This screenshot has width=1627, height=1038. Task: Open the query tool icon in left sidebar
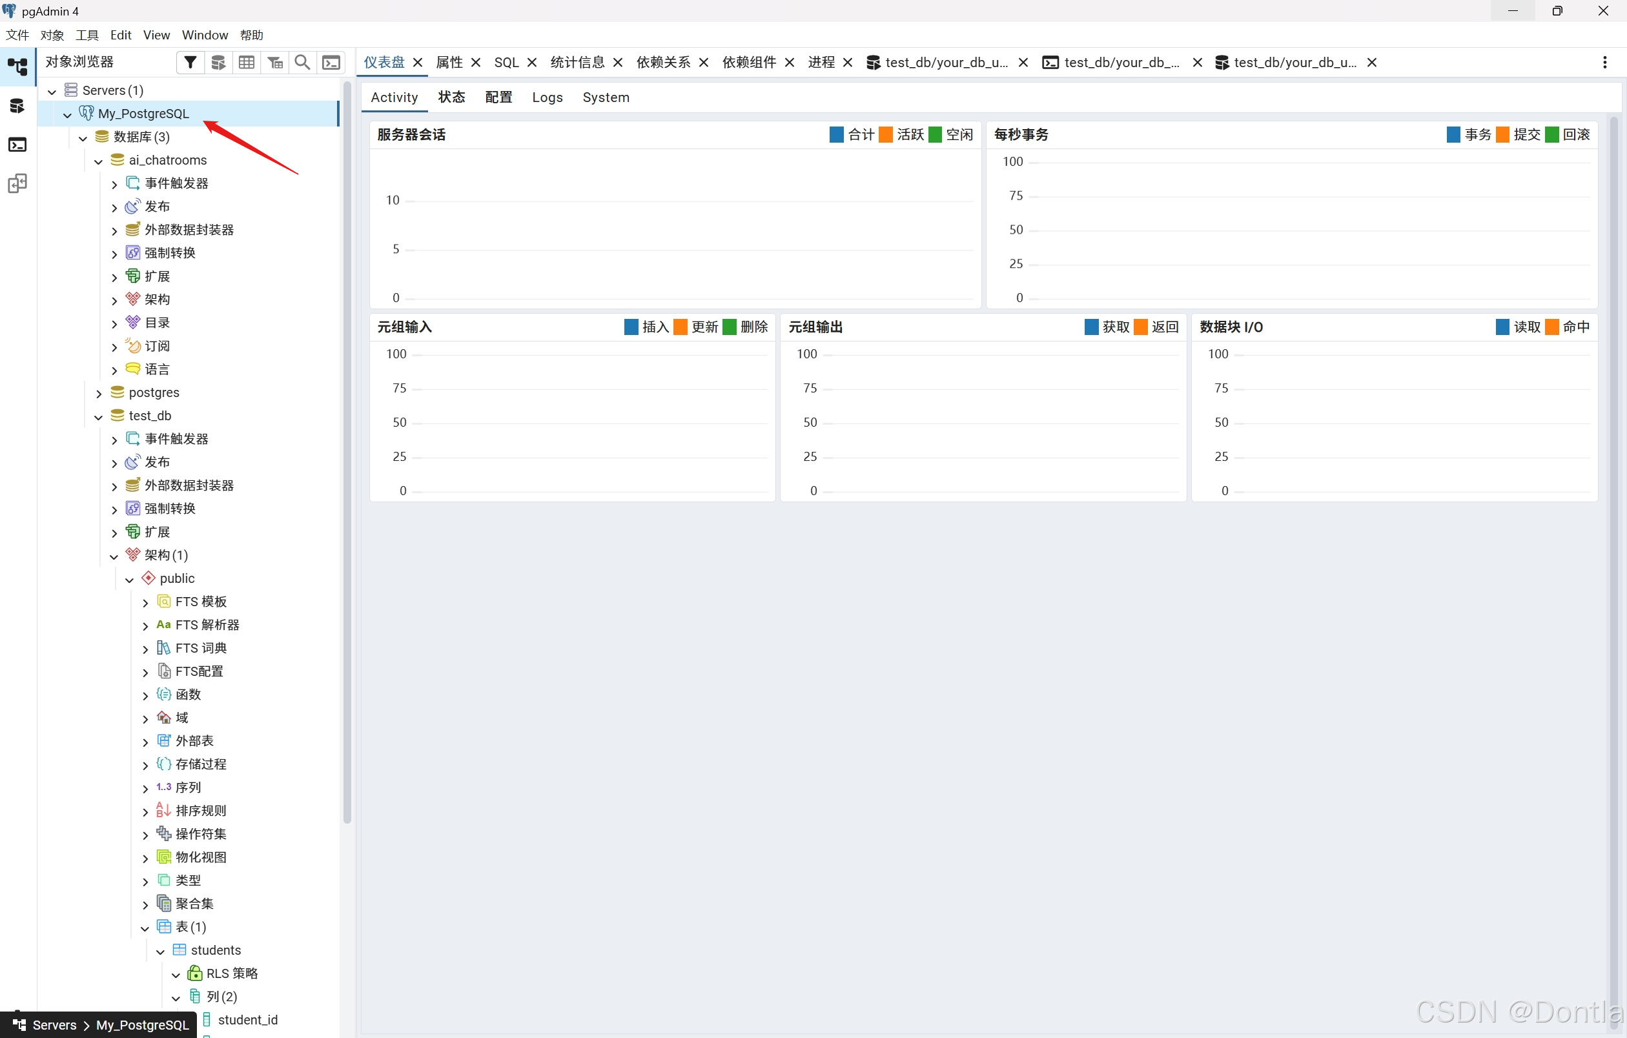pos(17,106)
